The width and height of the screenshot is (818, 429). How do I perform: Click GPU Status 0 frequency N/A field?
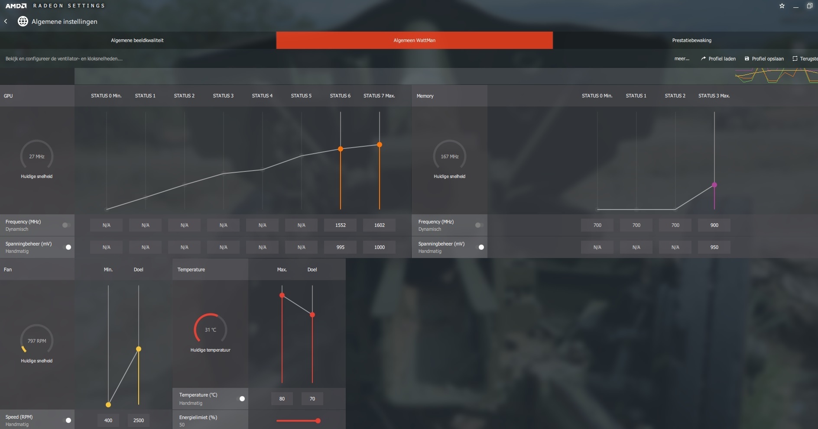[x=107, y=225]
